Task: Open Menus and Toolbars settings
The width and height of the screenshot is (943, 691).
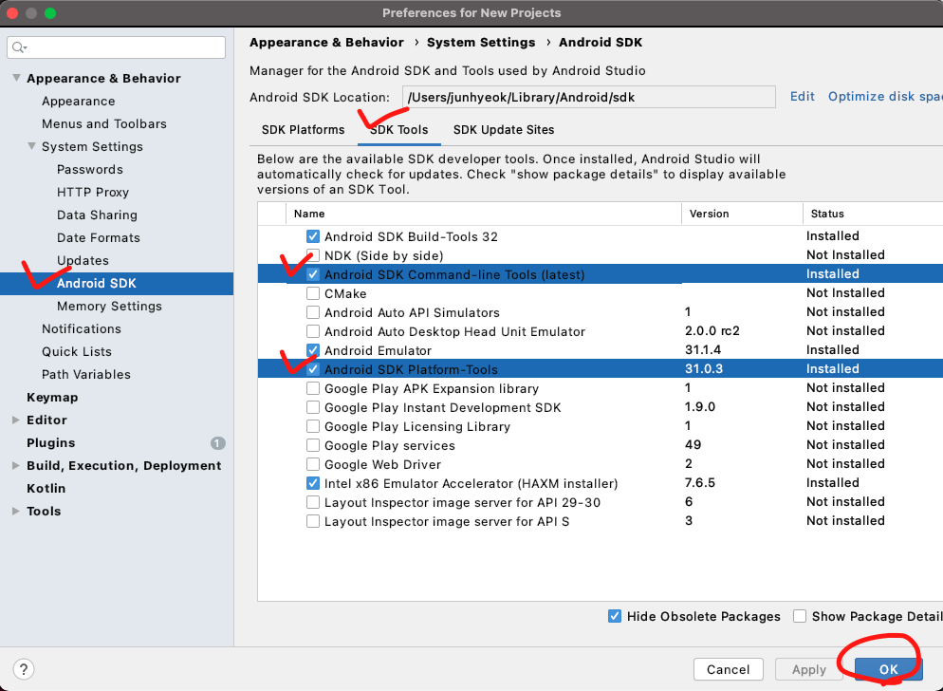Action: pyautogui.click(x=104, y=124)
